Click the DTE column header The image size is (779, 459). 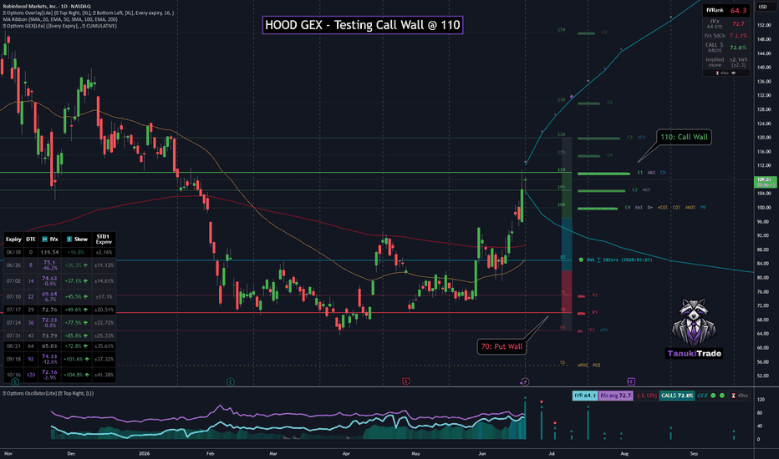click(x=31, y=240)
